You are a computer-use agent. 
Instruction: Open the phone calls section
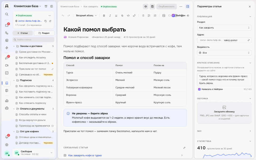tap(7, 33)
